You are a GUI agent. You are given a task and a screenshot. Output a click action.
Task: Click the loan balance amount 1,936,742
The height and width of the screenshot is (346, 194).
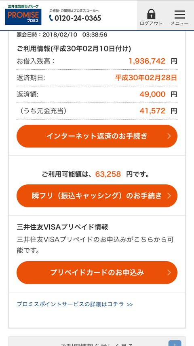point(147,61)
